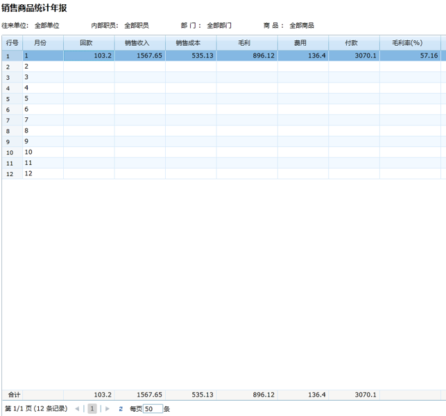The height and width of the screenshot is (416, 446).
Task: Sort by 销售成本 column header
Action: pyautogui.click(x=190, y=43)
